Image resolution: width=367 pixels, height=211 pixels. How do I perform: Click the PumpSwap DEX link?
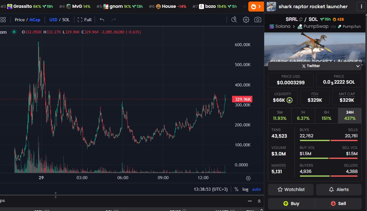(313, 27)
